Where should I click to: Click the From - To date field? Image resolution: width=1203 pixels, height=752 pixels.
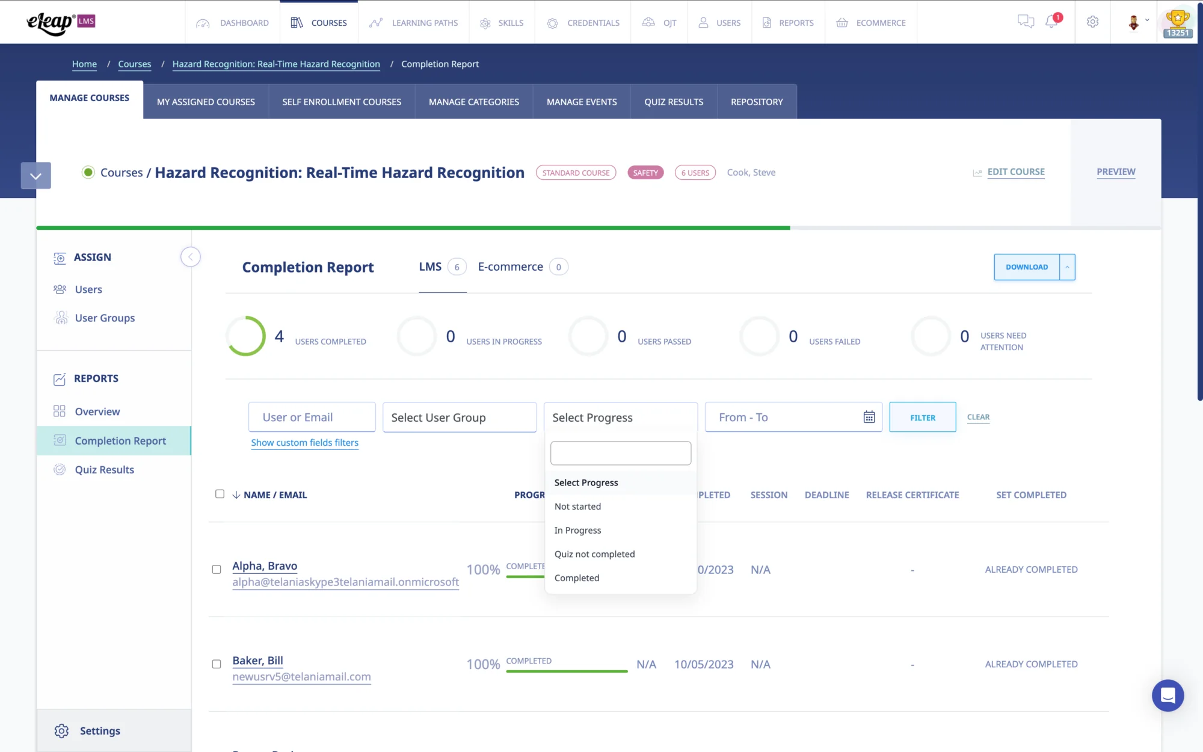click(x=793, y=418)
